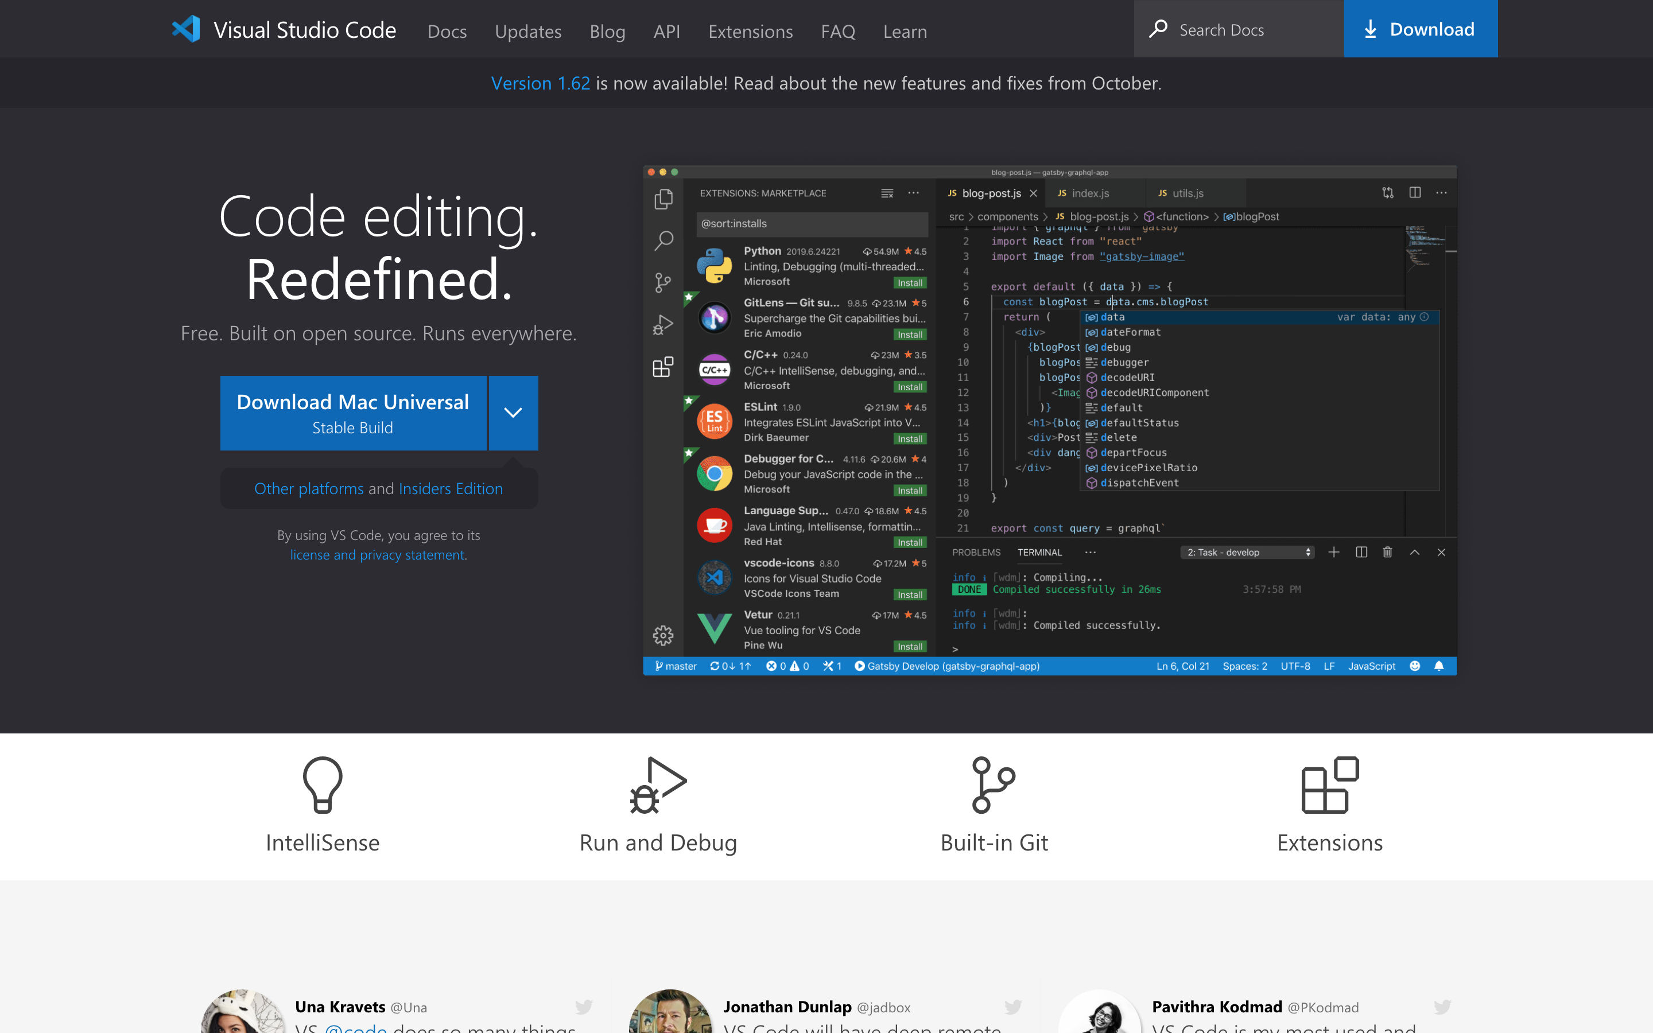Open the Extensions navigation item

click(x=750, y=32)
